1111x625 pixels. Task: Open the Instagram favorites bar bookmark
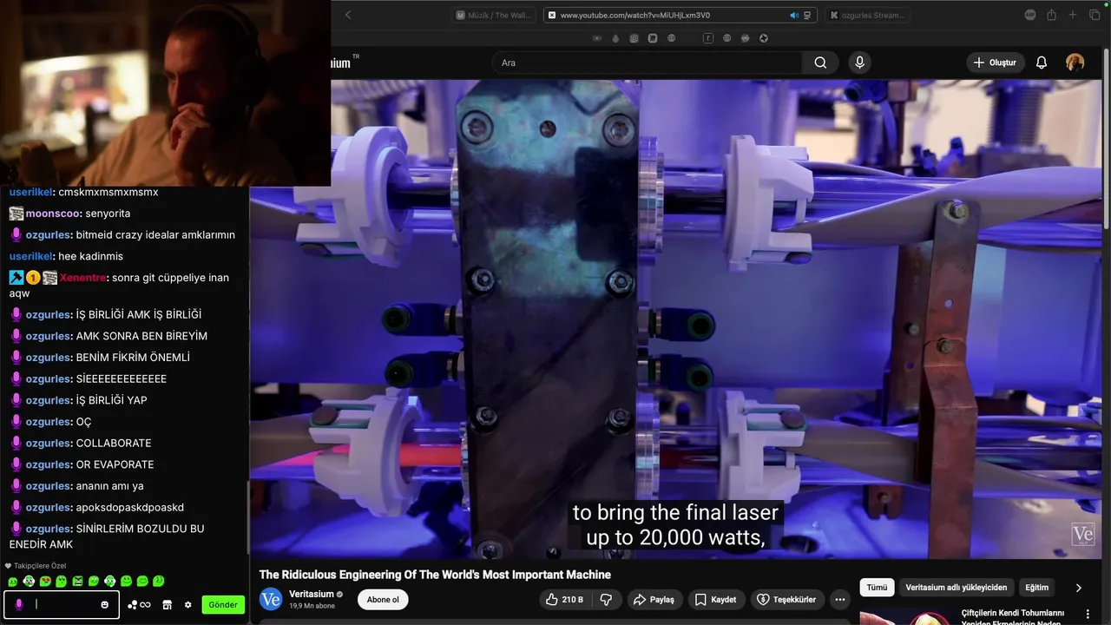pyautogui.click(x=634, y=38)
